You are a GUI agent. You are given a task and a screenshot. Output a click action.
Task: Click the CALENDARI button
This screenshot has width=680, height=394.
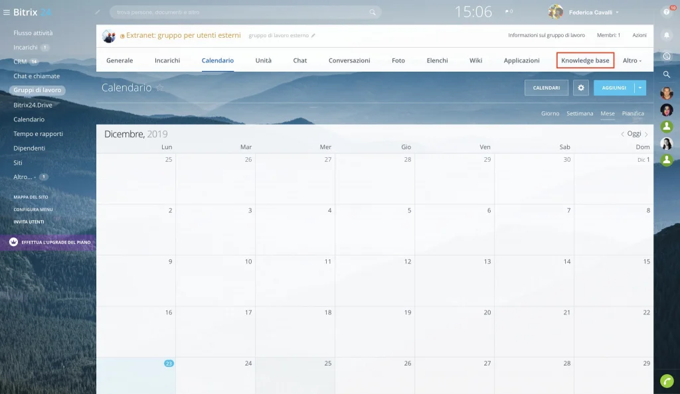[x=547, y=88]
